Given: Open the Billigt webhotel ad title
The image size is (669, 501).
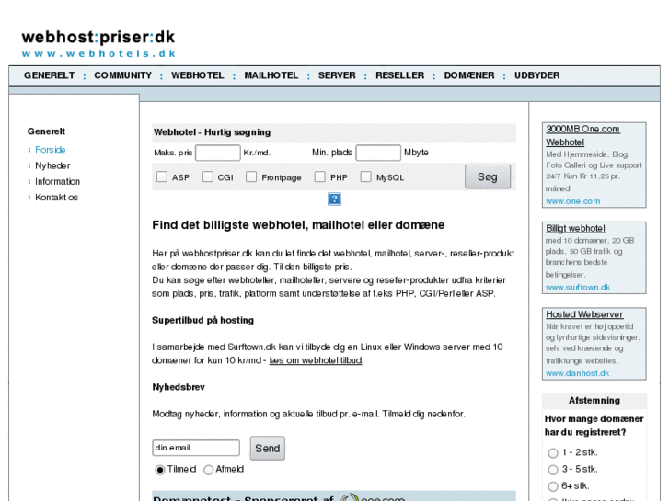Looking at the screenshot, I should point(575,229).
